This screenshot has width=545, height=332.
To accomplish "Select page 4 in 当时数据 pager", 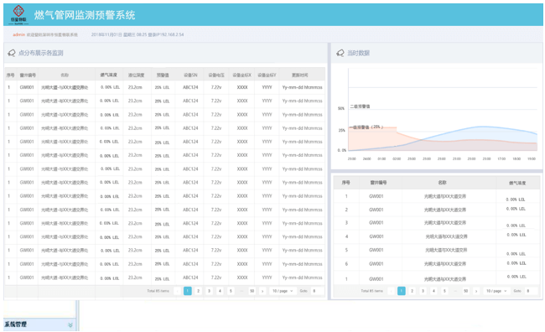I will (433, 291).
